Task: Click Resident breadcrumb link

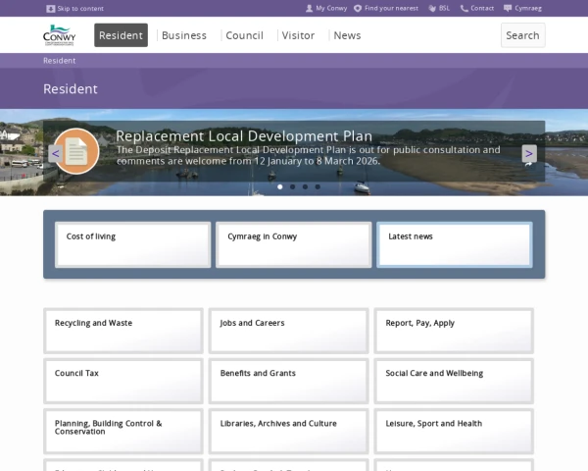Action: click(59, 61)
